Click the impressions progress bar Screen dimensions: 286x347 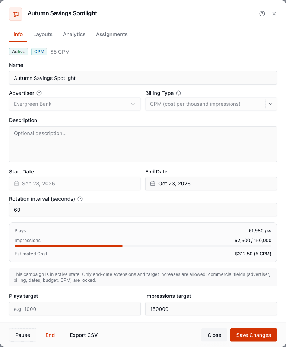click(143, 246)
